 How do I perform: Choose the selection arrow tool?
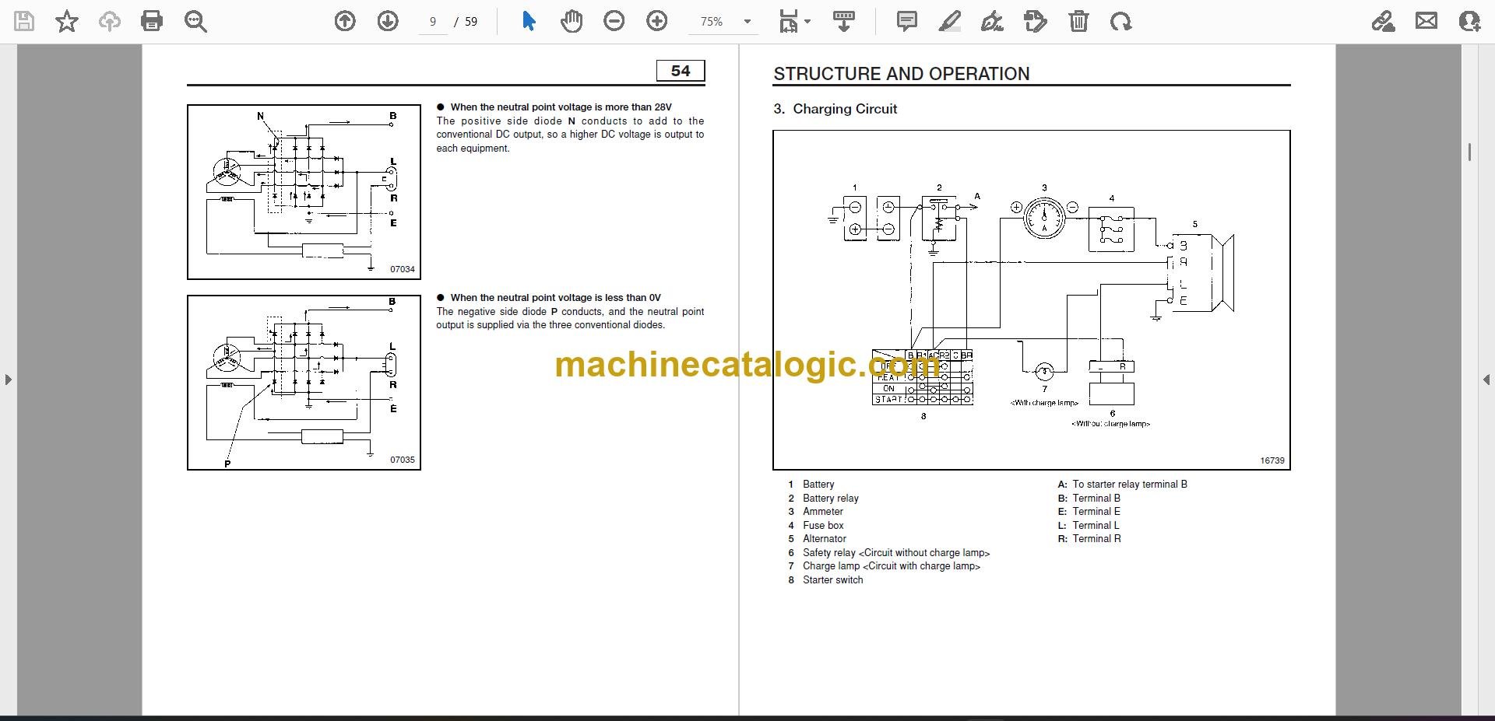click(529, 21)
